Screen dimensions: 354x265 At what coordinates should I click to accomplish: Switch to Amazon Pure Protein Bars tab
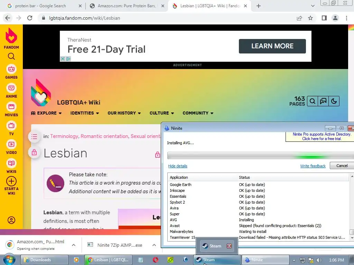coord(127,6)
